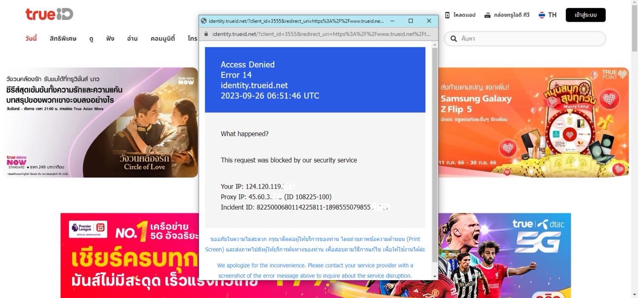Open กล่องทรูไอดี ทีวี link
638x298 pixels.
(512, 15)
